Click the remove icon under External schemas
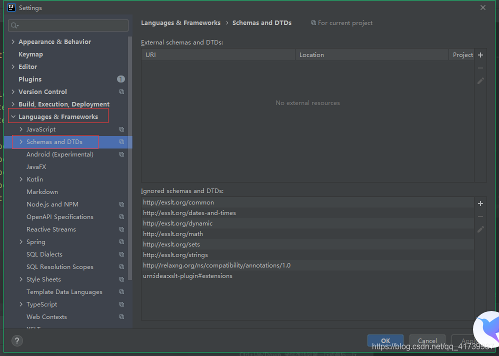This screenshot has height=356, width=499. click(480, 68)
